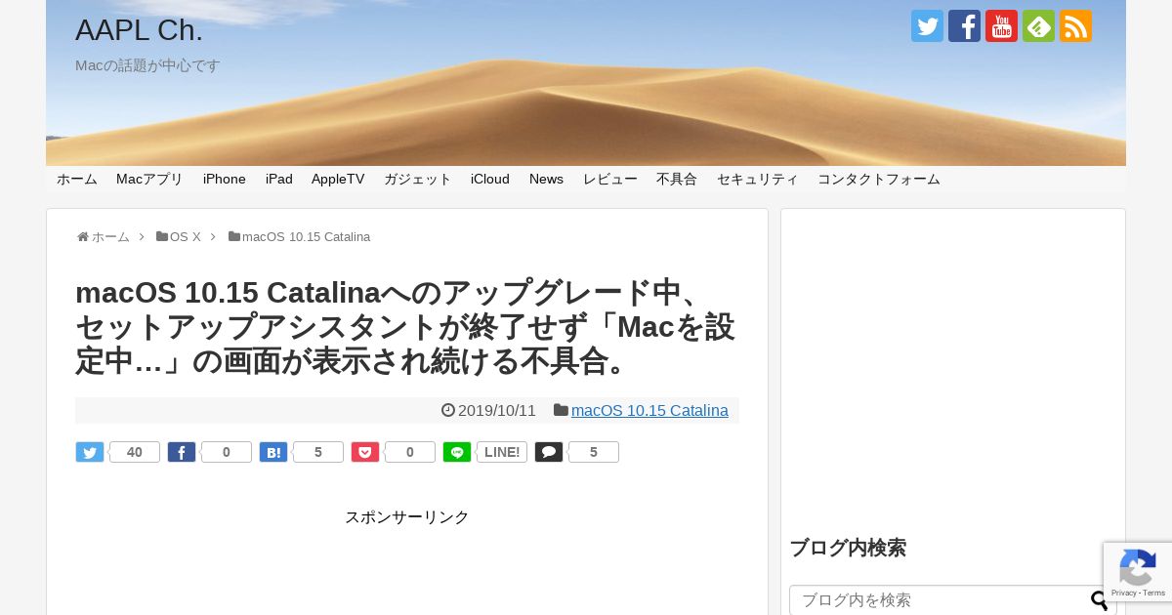Click the search magnifier icon in sidebar

tap(1100, 600)
